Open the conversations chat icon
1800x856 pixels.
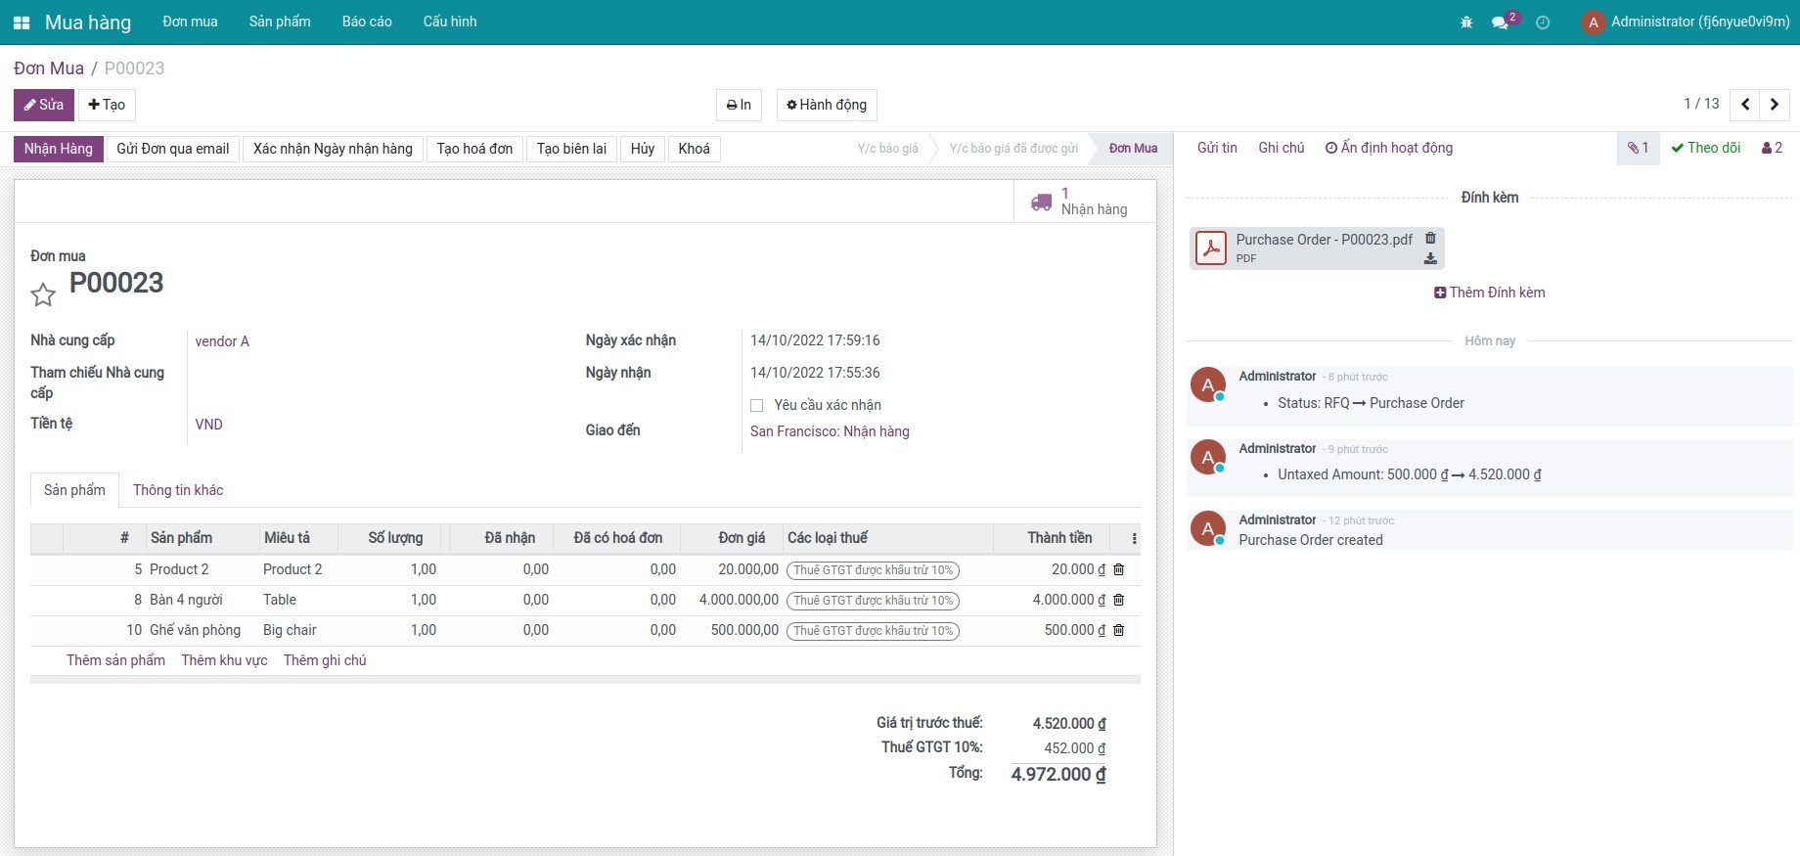coord(1501,23)
